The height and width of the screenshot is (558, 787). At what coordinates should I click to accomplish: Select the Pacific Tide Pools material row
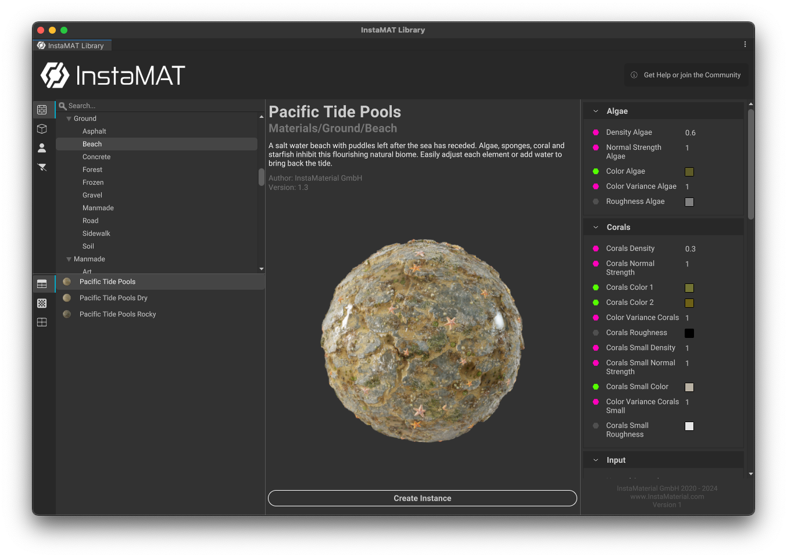point(160,282)
